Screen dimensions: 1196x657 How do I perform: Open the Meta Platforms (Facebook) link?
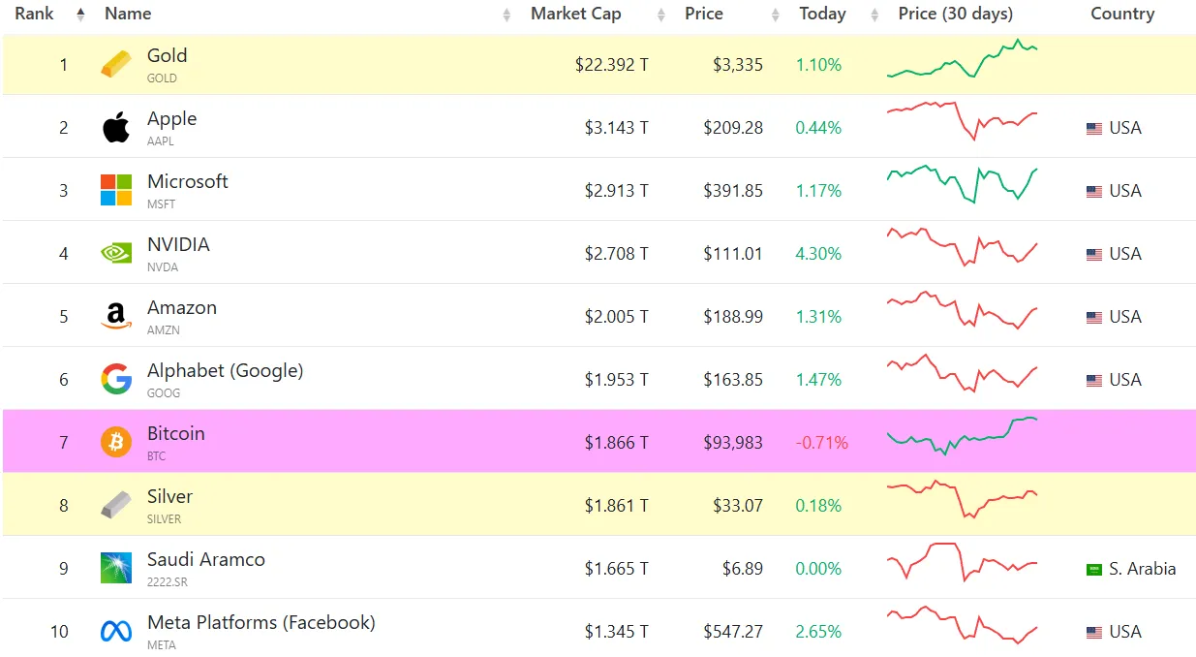(261, 622)
